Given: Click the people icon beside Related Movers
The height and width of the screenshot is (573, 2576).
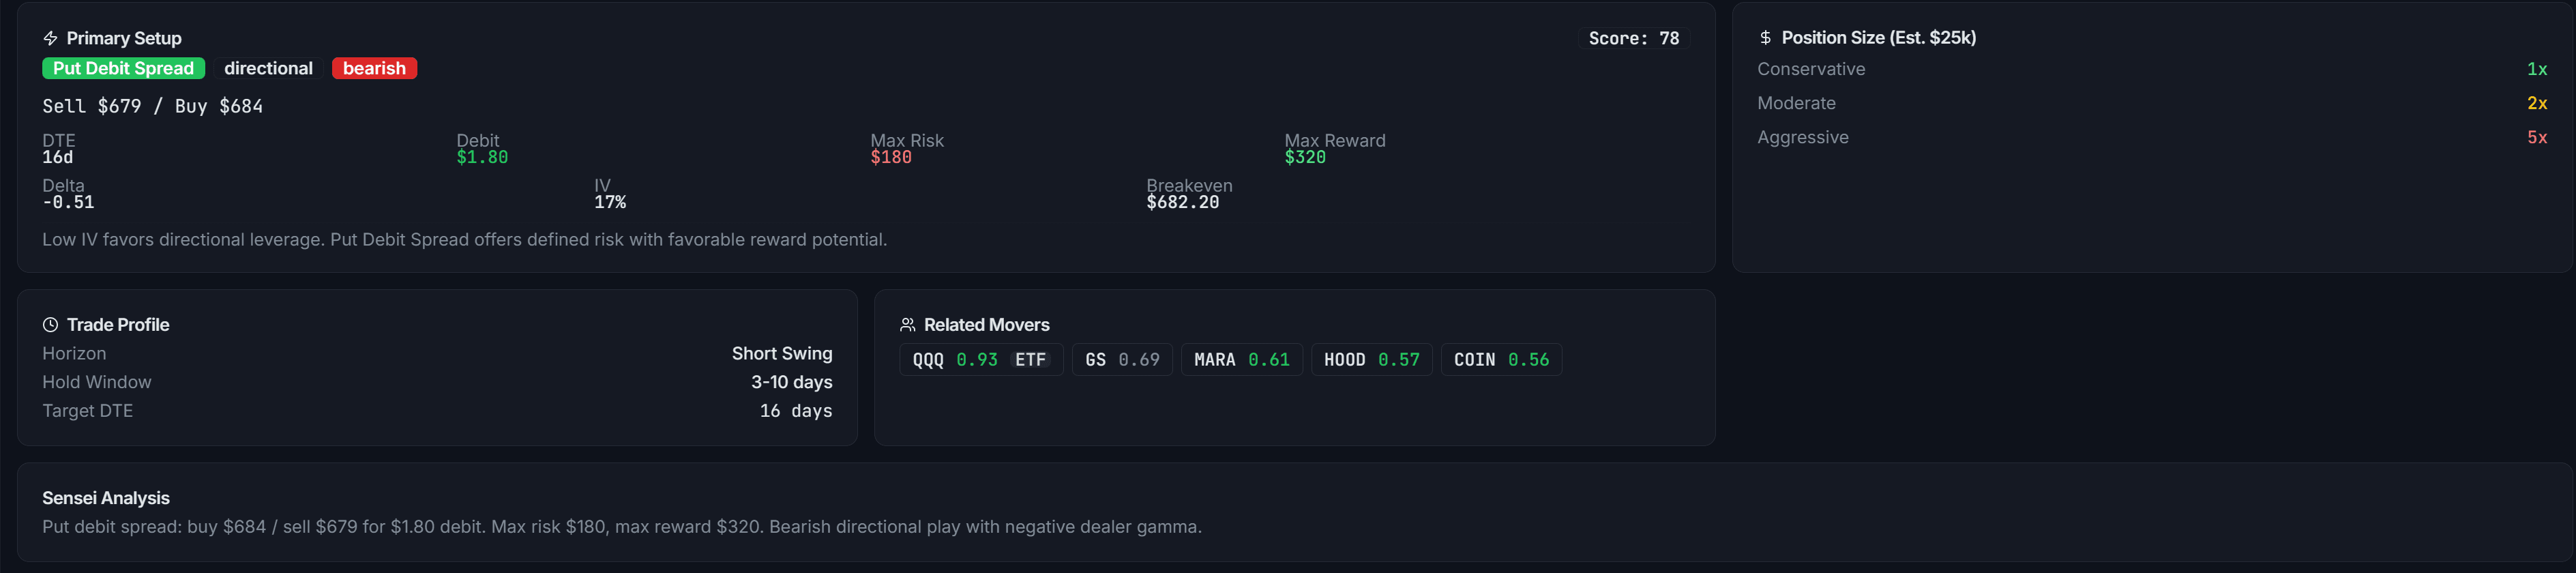Looking at the screenshot, I should 907,324.
